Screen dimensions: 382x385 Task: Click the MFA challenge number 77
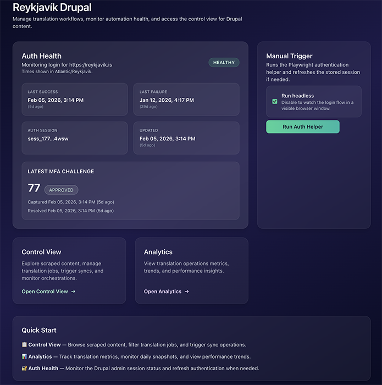[34, 188]
